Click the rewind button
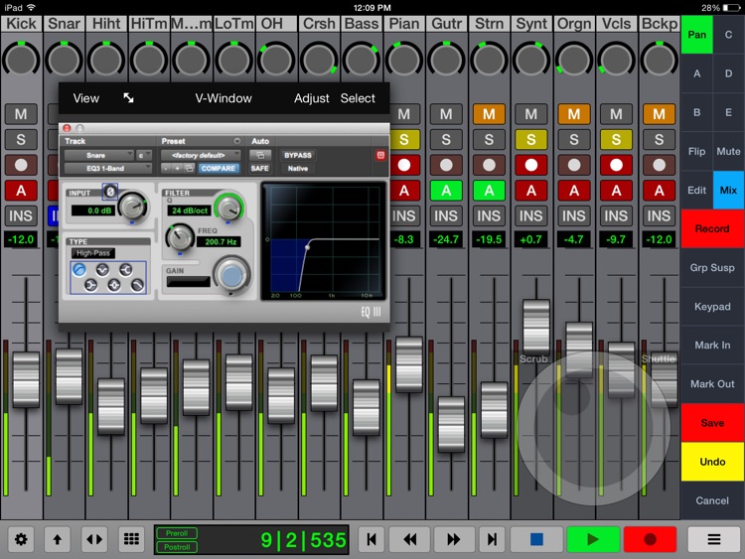This screenshot has height=559, width=745. coord(409,539)
